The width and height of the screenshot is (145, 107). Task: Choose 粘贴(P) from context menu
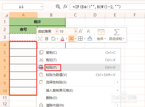tap(79, 67)
